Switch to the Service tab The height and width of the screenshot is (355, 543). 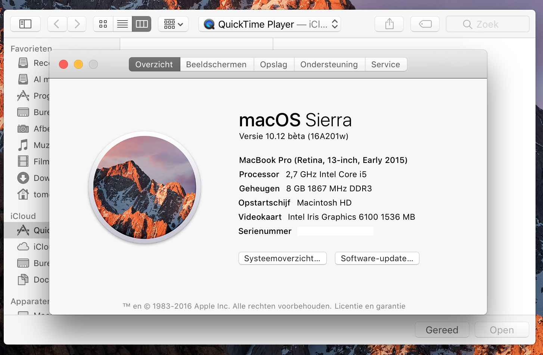click(x=386, y=64)
